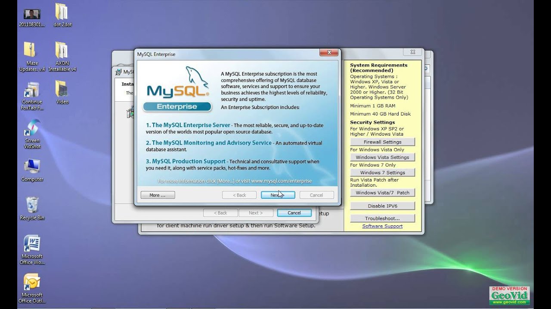Open the Software Support link

(382, 226)
